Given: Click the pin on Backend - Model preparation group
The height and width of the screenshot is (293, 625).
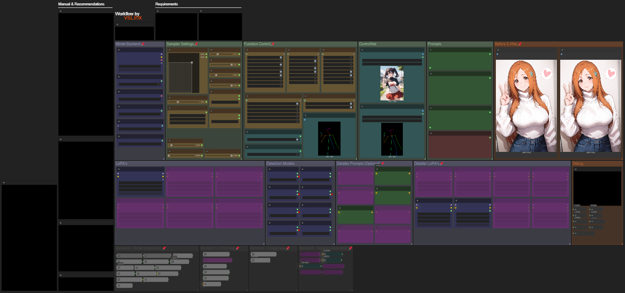Looking at the screenshot, I should coord(164,248).
